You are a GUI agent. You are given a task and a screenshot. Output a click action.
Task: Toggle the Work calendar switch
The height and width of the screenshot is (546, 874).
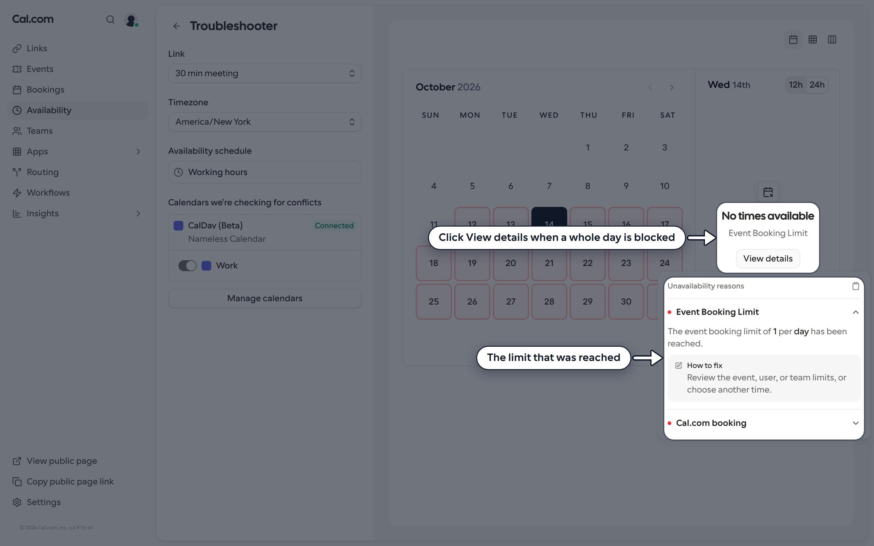click(187, 266)
